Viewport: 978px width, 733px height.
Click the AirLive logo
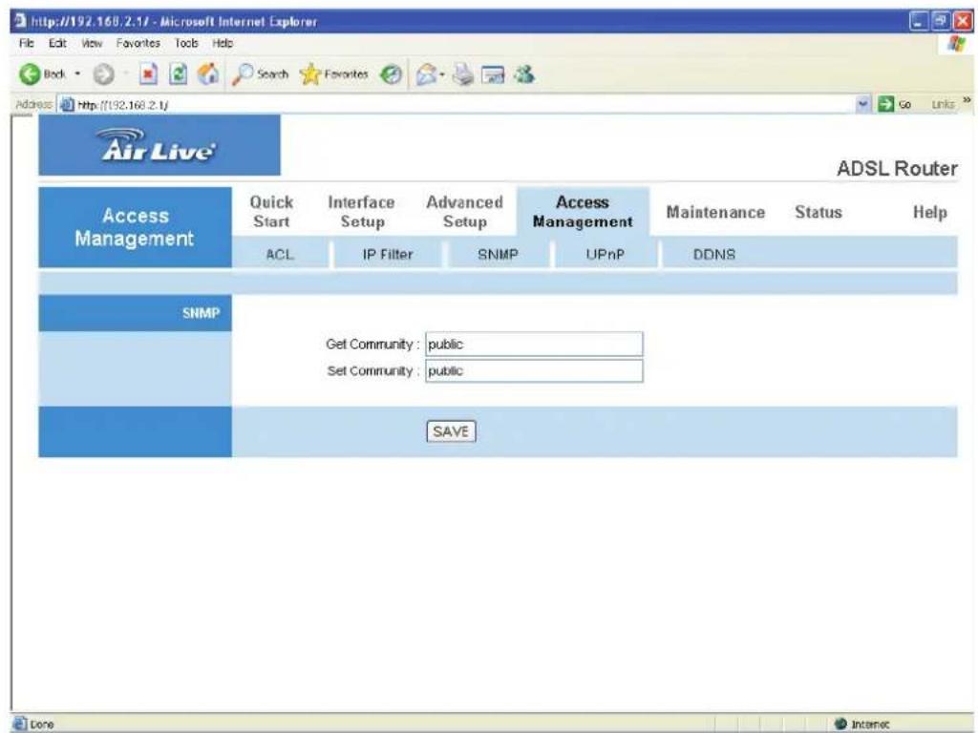coord(159,145)
